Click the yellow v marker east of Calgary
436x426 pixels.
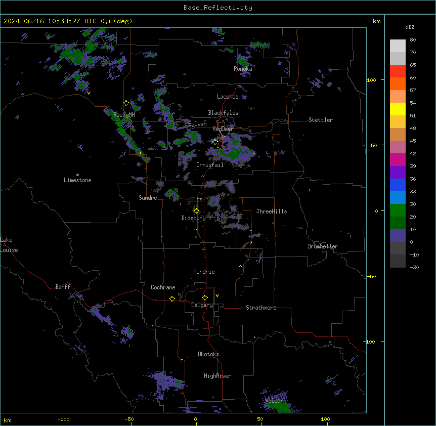(217, 295)
